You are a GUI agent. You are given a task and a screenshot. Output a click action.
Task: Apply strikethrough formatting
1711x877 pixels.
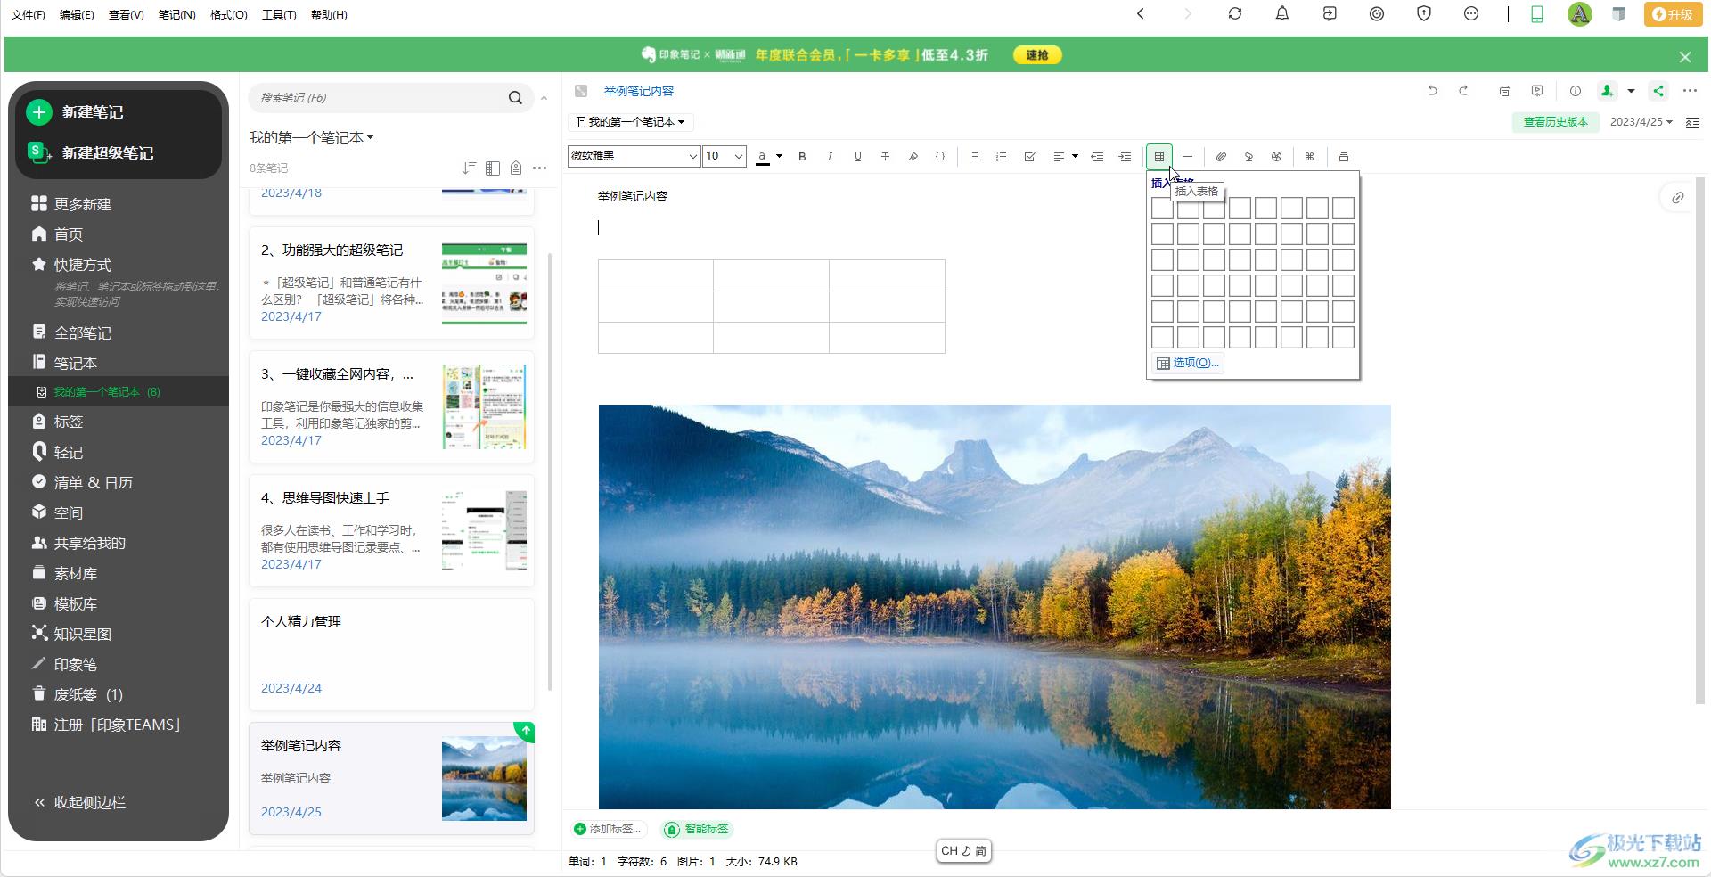coord(885,156)
